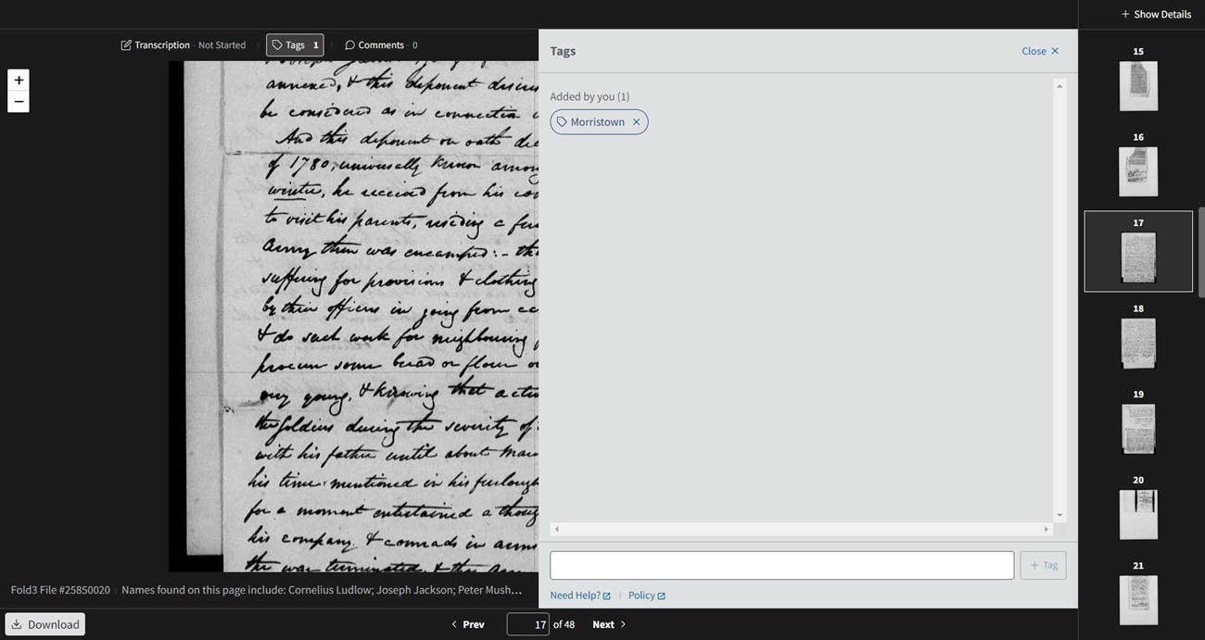1205x640 pixels.
Task: Click the add Tag button
Action: (x=1043, y=565)
